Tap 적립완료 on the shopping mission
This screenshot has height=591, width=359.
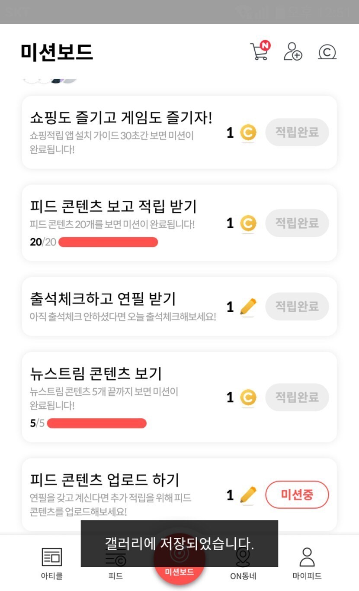pos(297,132)
